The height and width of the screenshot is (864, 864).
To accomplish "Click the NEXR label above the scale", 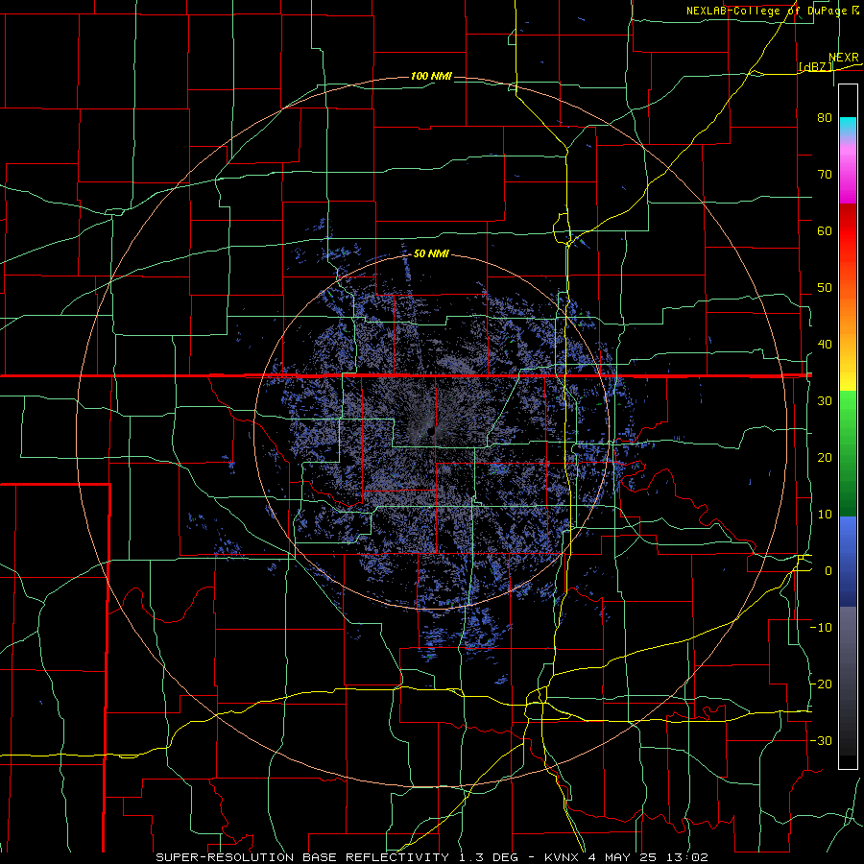I will pyautogui.click(x=844, y=58).
